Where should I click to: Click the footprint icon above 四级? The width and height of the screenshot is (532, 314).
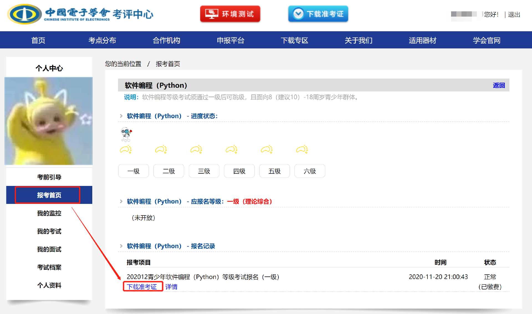pyautogui.click(x=232, y=149)
